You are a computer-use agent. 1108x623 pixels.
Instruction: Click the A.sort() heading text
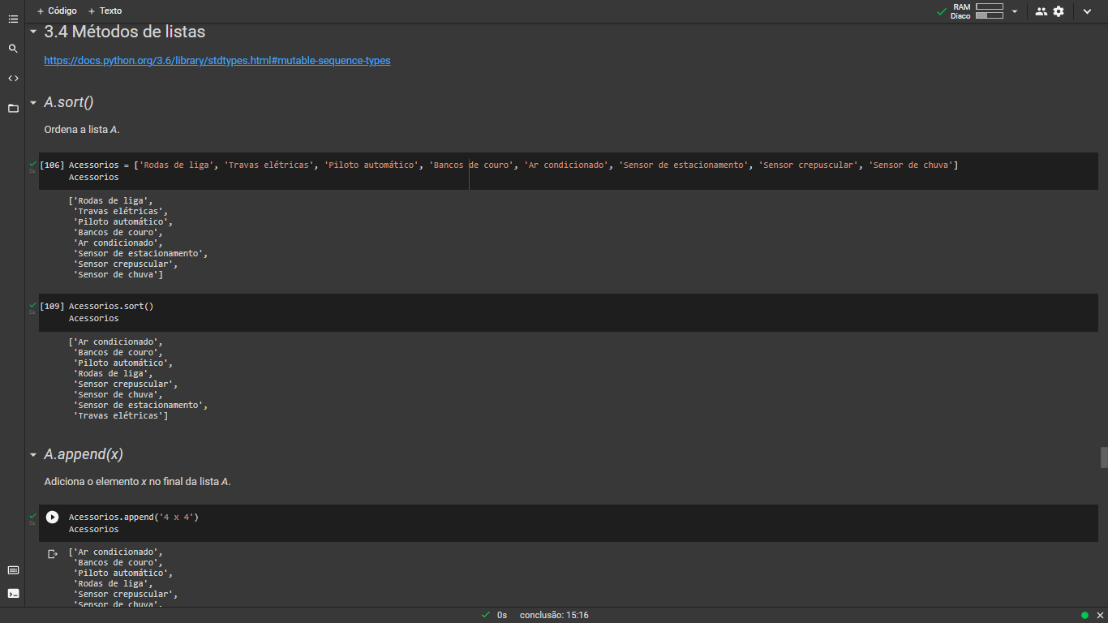click(69, 102)
